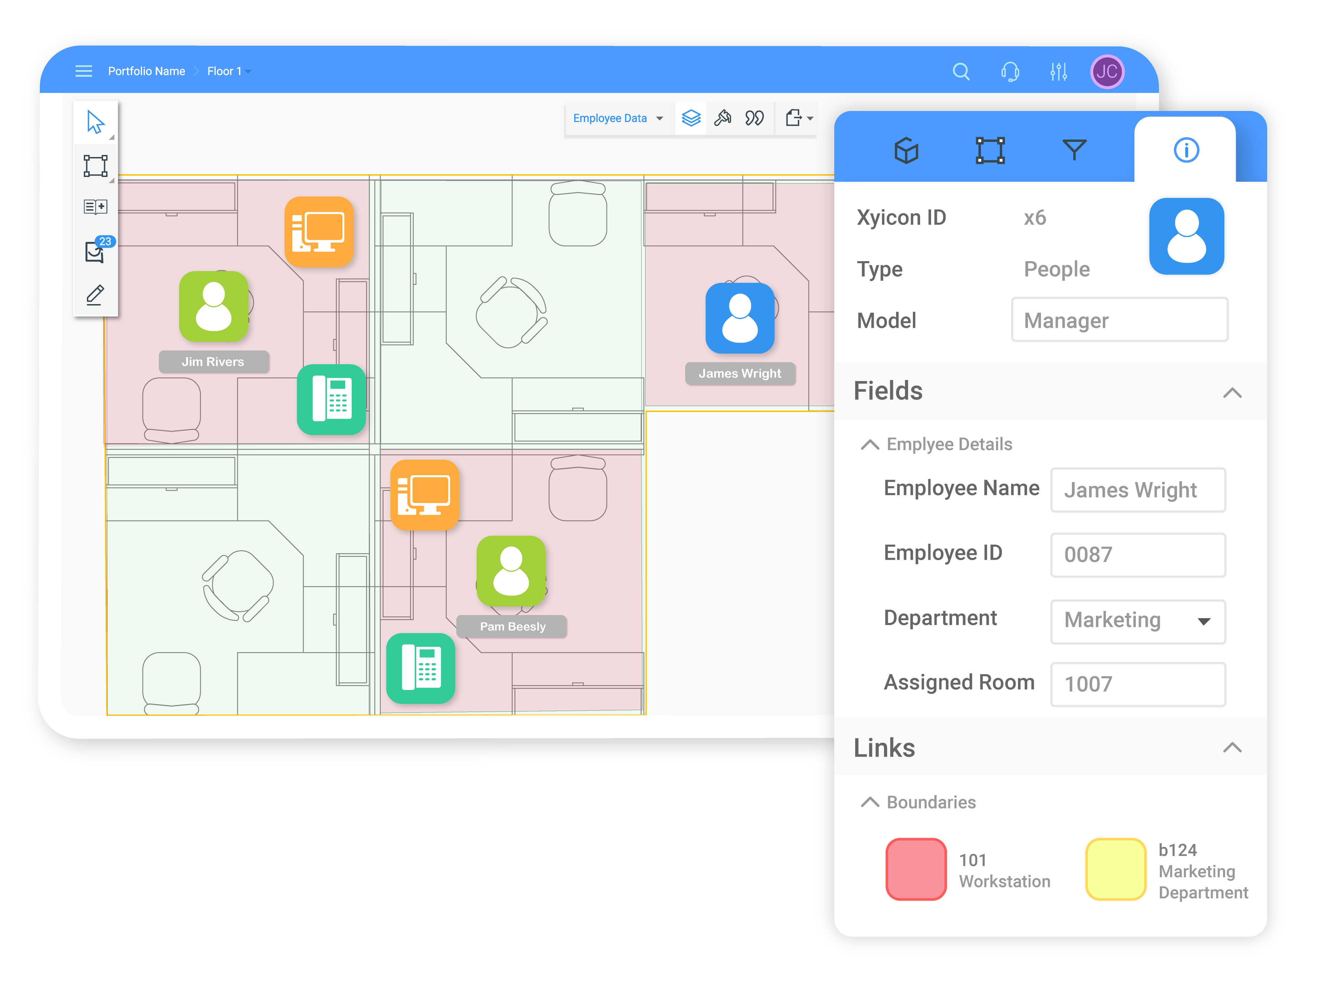Click the search magnifier in header
Viewport: 1324px width, 981px height.
pos(961,72)
